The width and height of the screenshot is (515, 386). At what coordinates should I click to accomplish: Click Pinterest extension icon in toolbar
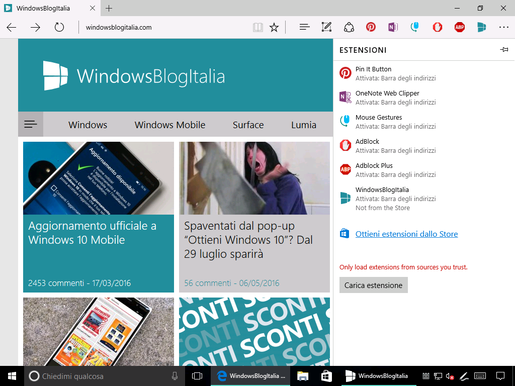pyautogui.click(x=371, y=27)
